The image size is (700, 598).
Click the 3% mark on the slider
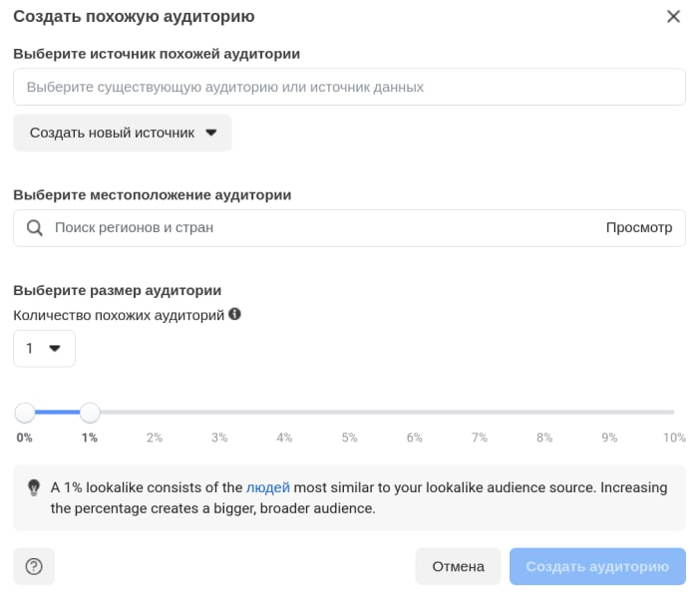point(219,412)
